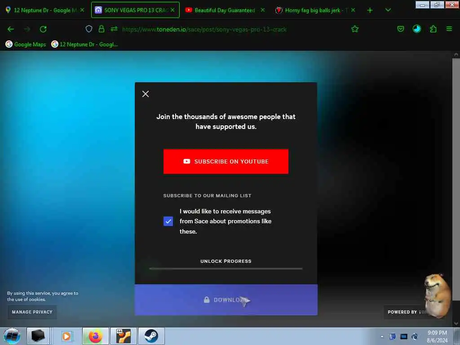Open the Windows Start menu
The width and height of the screenshot is (460, 345).
click(12, 336)
